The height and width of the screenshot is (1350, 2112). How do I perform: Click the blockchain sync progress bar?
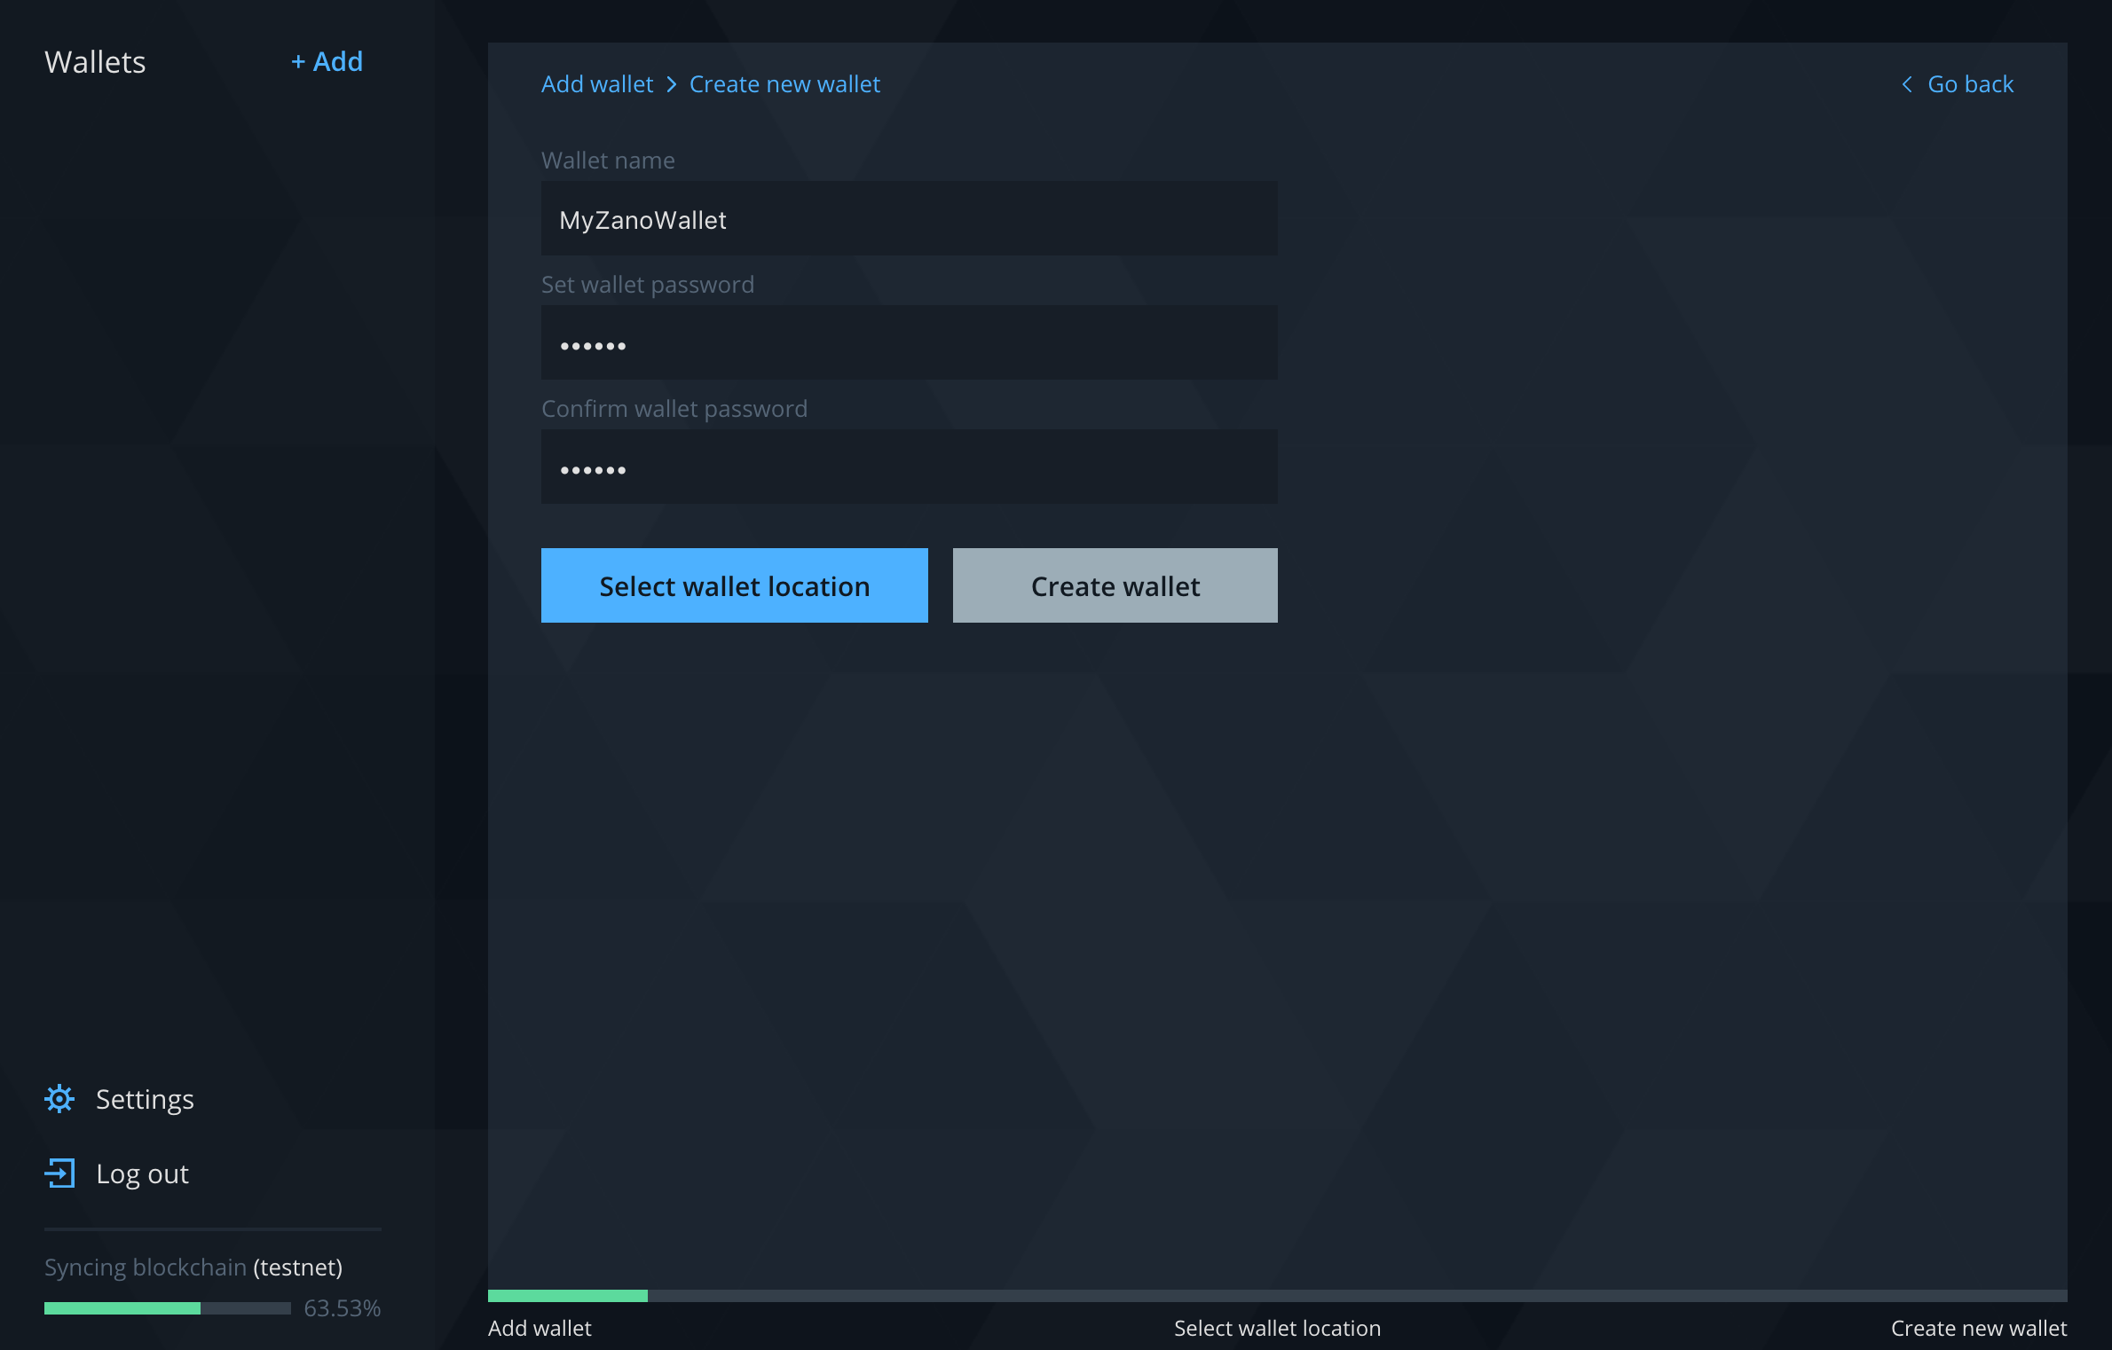167,1308
